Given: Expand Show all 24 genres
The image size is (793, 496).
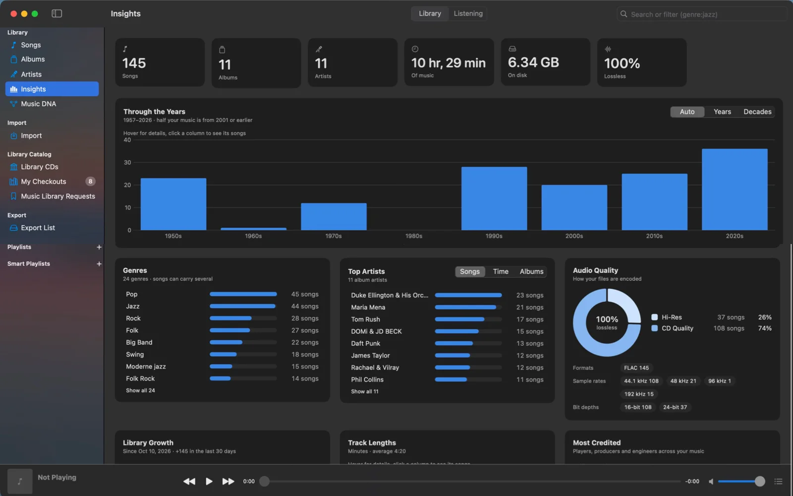Looking at the screenshot, I should click(140, 391).
